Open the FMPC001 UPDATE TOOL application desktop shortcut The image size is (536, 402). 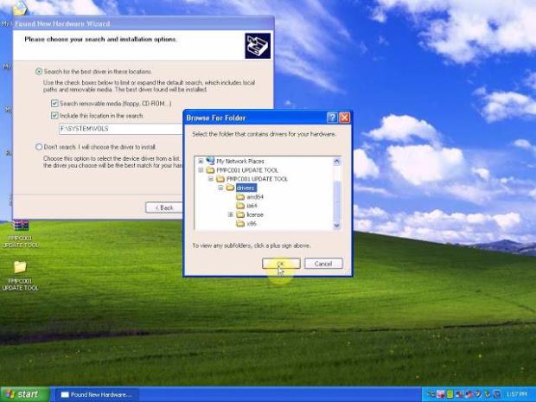(x=21, y=233)
